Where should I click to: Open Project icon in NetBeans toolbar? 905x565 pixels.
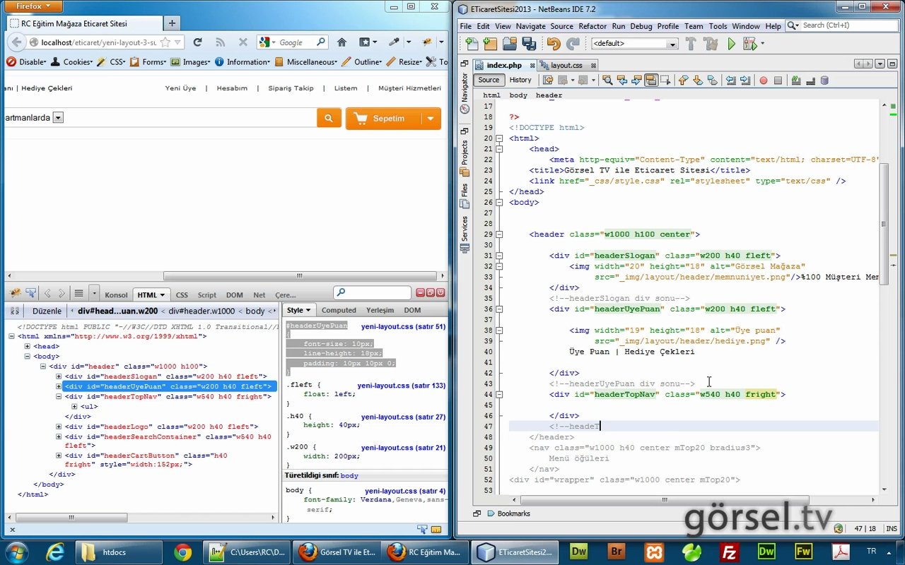pyautogui.click(x=509, y=44)
